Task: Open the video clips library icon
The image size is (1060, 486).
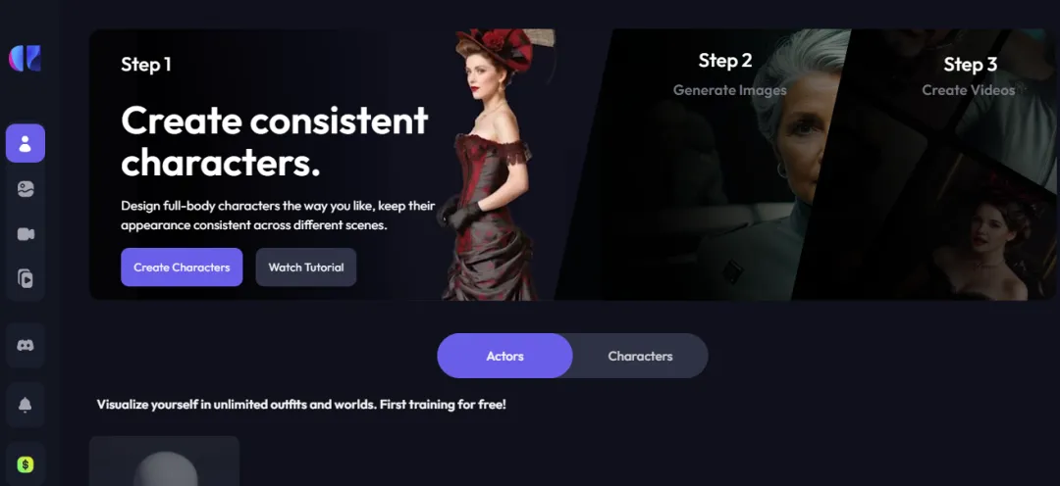Action: (26, 278)
